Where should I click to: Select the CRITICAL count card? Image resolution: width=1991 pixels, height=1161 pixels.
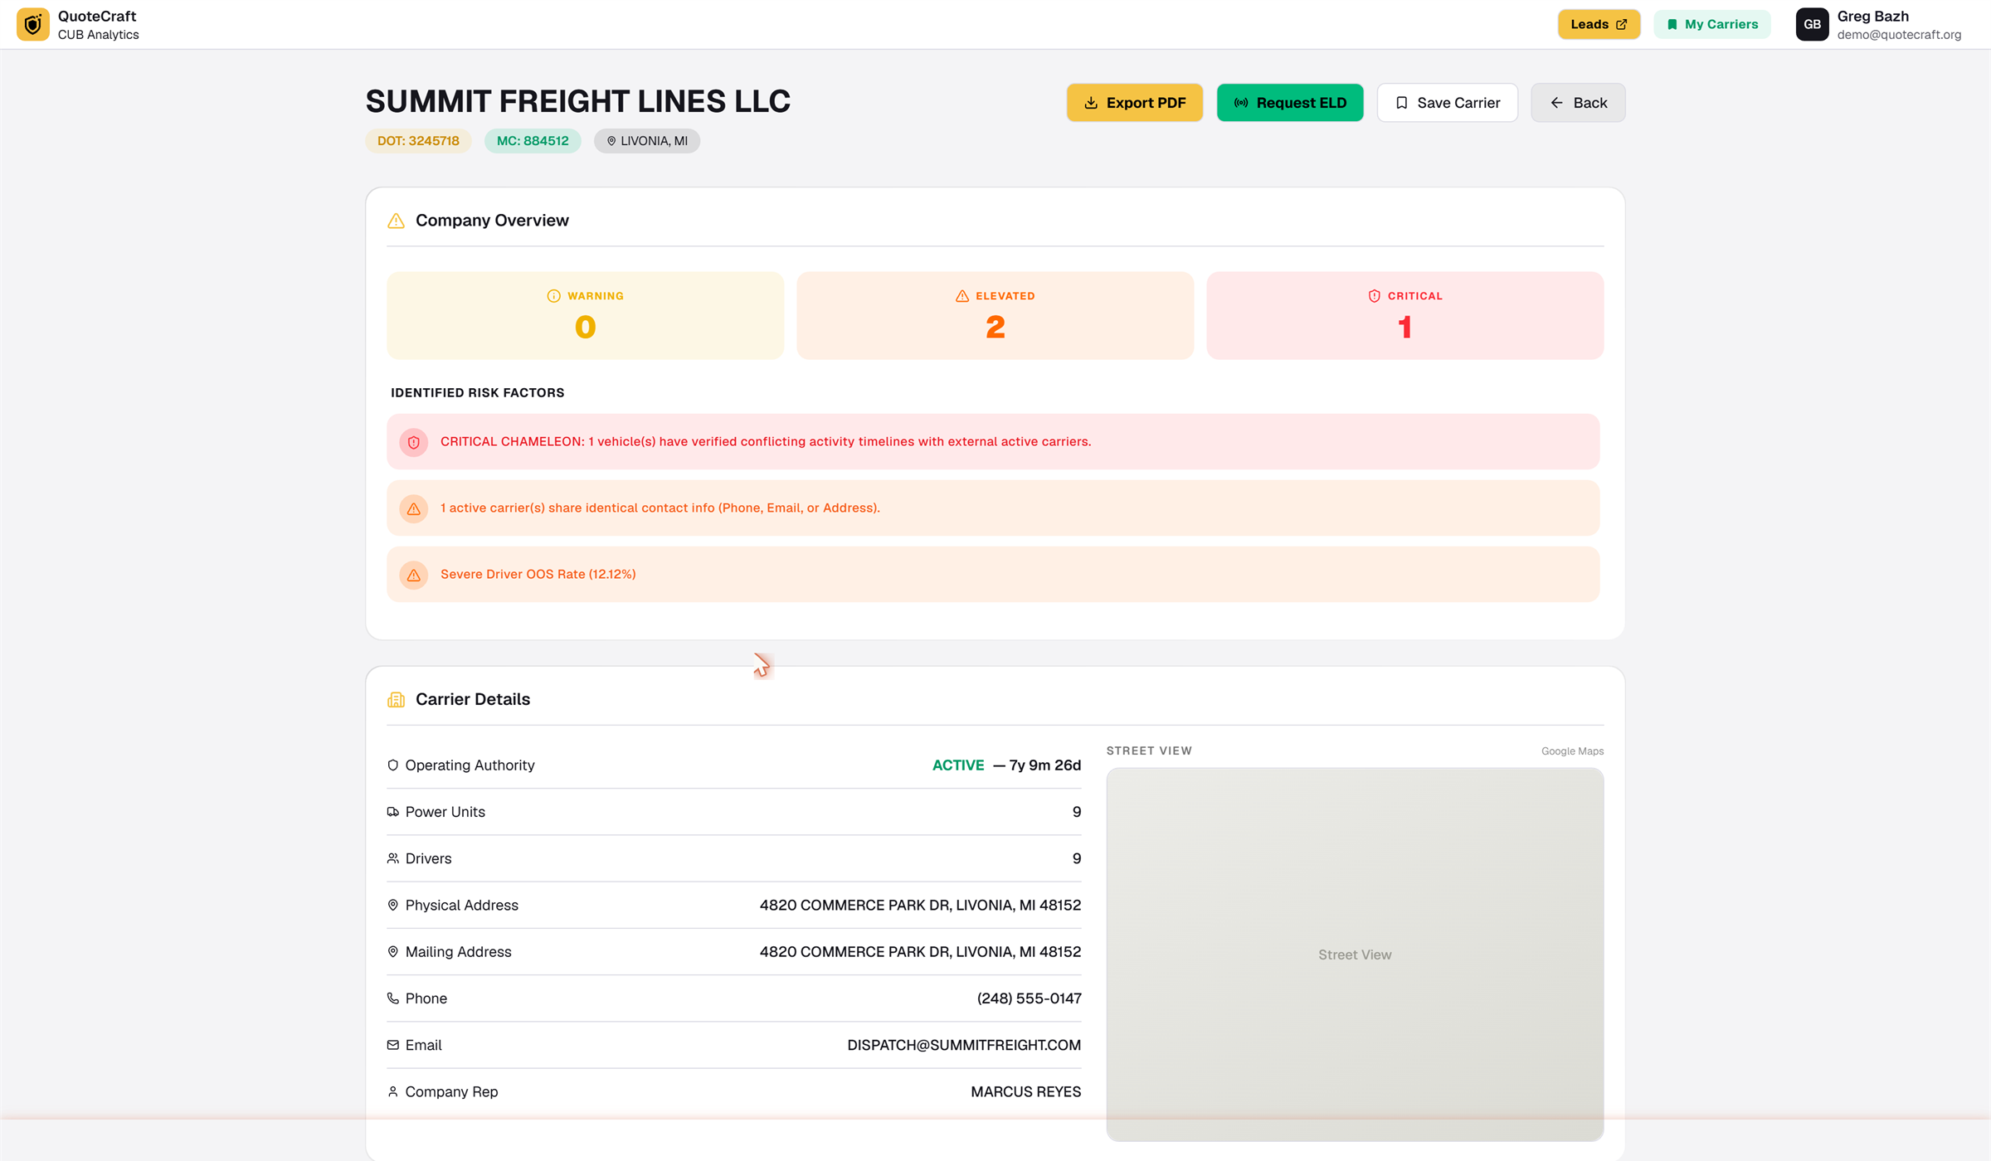(x=1404, y=315)
